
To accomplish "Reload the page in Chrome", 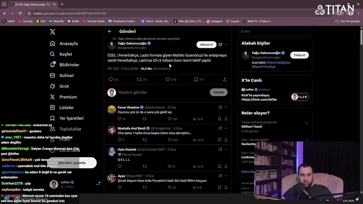I will click(x=20, y=13).
